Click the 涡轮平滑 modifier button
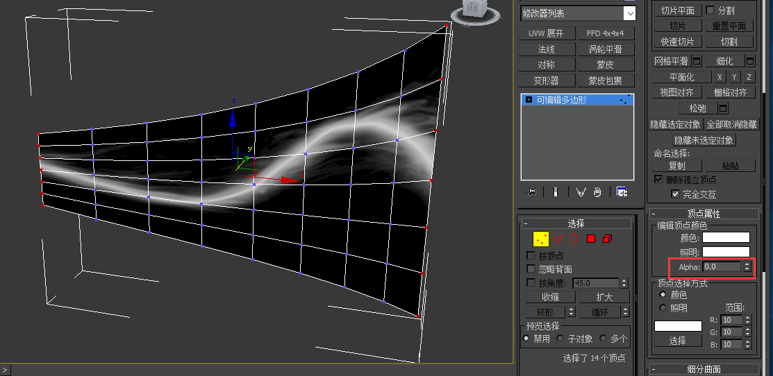773x376 pixels. [x=606, y=49]
